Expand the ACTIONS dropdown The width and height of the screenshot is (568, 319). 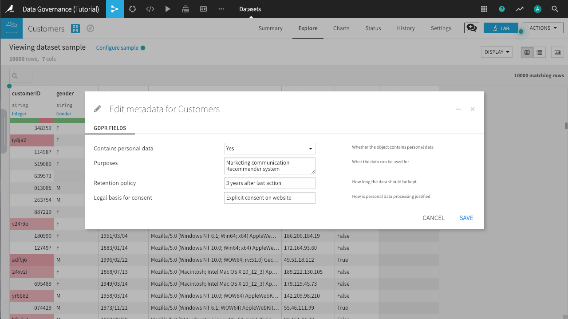point(542,28)
